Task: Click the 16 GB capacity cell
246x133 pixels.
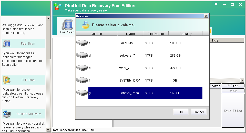Action: point(174,93)
